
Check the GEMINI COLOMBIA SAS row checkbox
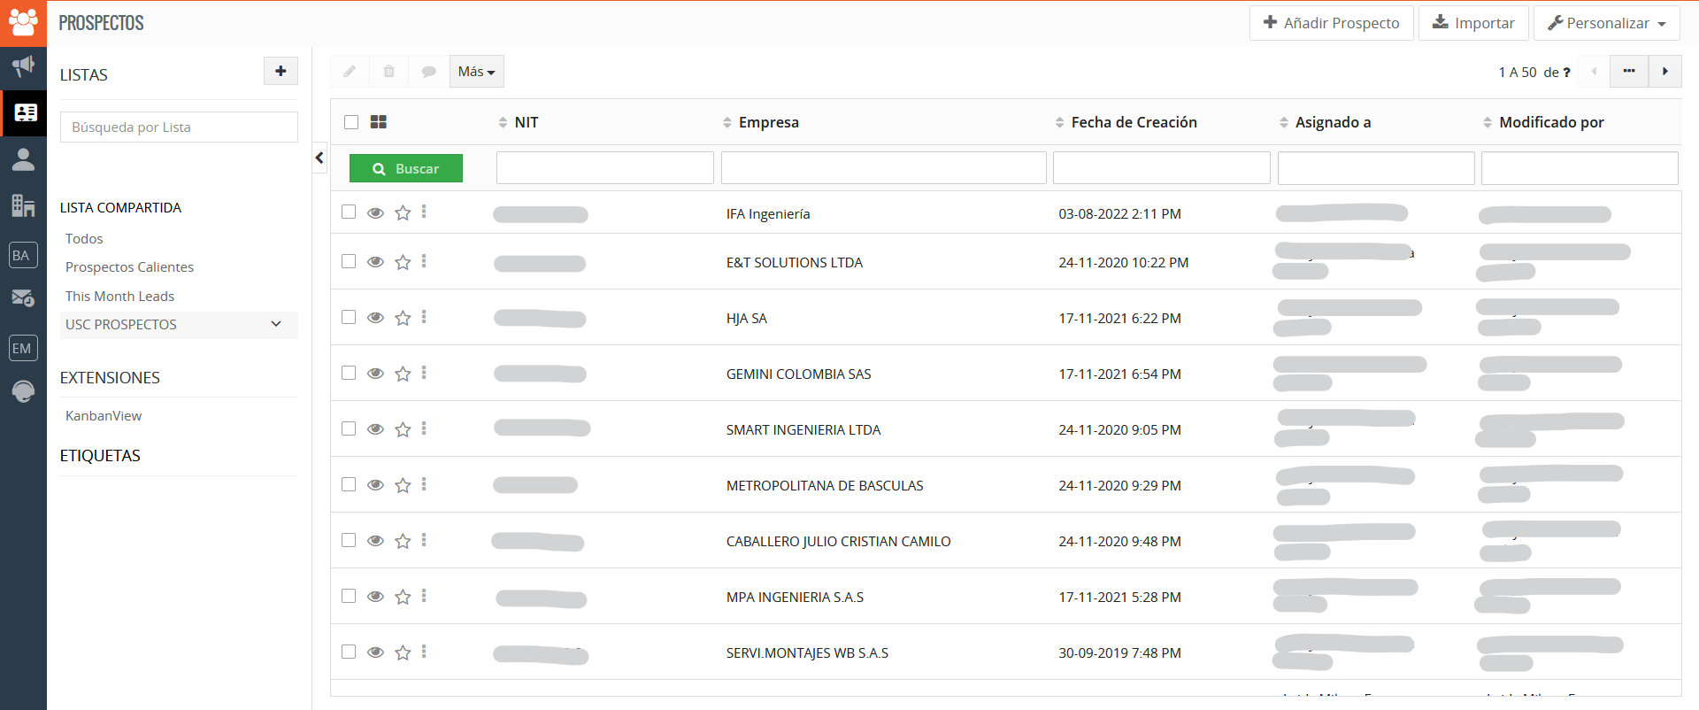coord(349,373)
